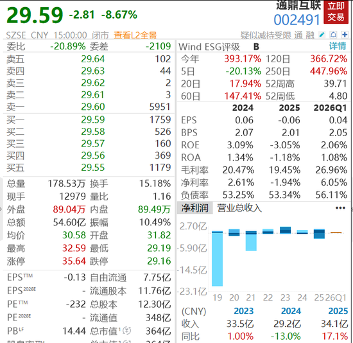Click 卖一 price 29.60
This screenshot has width=353, height=343.
point(93,107)
